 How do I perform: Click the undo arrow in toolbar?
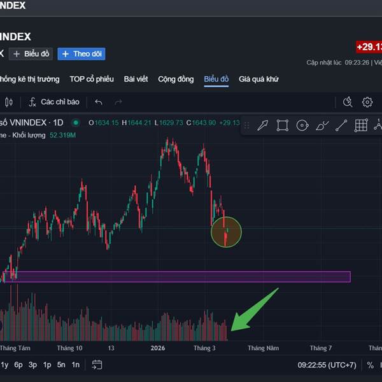[x=98, y=102]
